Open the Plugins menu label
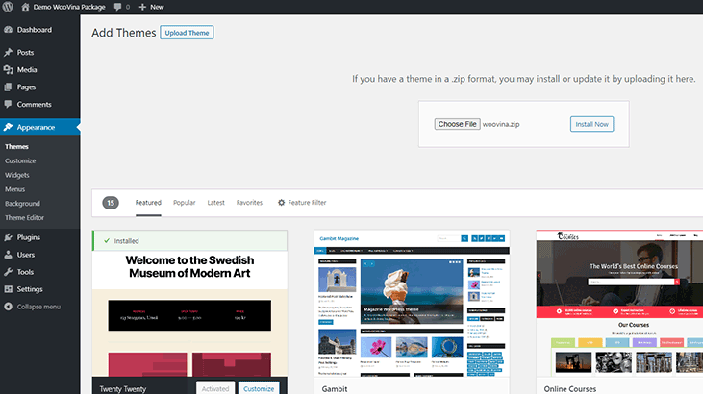 [29, 237]
